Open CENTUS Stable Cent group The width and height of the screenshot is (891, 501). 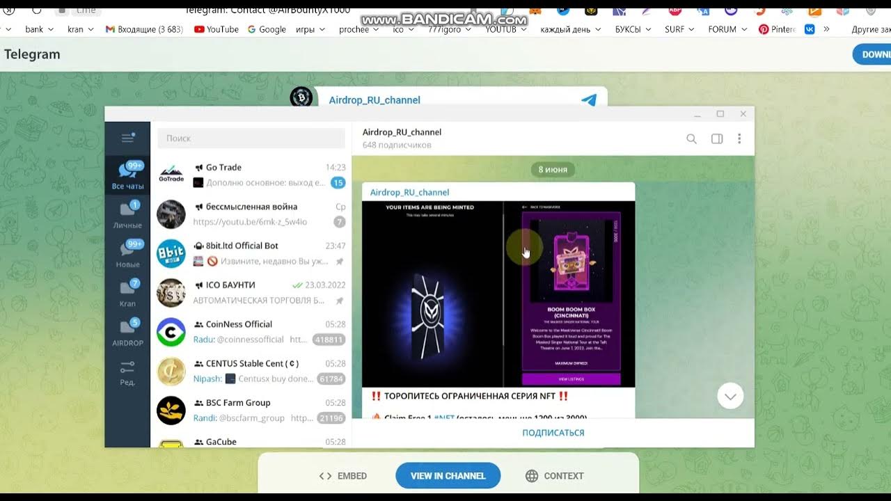coord(251,371)
